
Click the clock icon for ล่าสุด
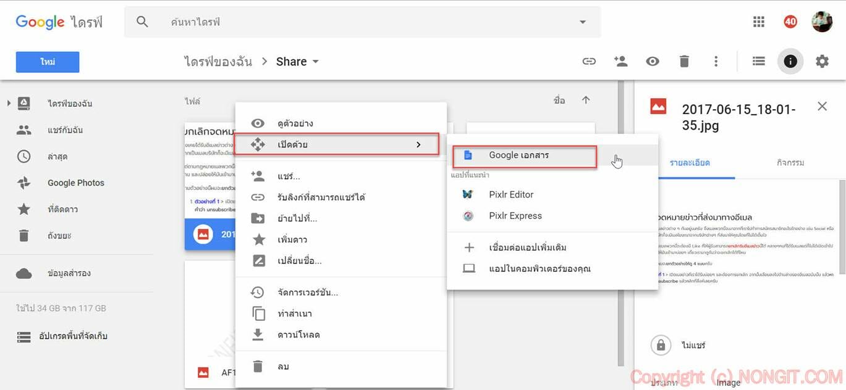click(x=23, y=157)
